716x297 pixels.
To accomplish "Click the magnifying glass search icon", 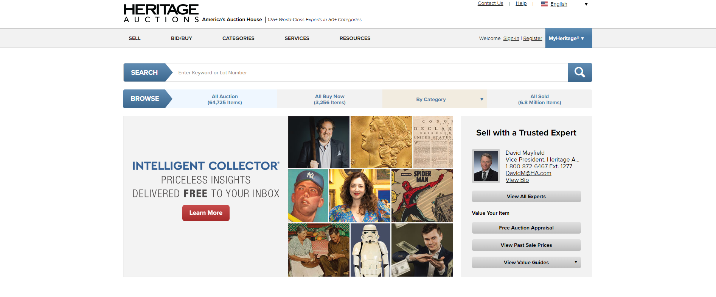I will point(580,72).
